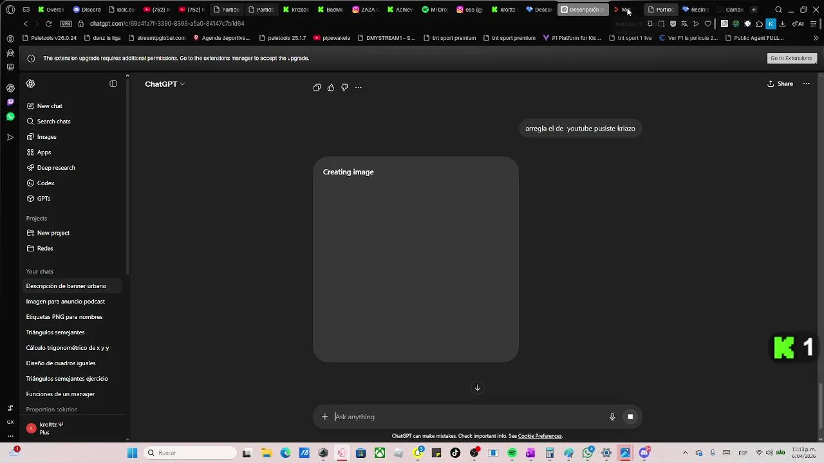Collapse the Projects section header

[37, 219]
